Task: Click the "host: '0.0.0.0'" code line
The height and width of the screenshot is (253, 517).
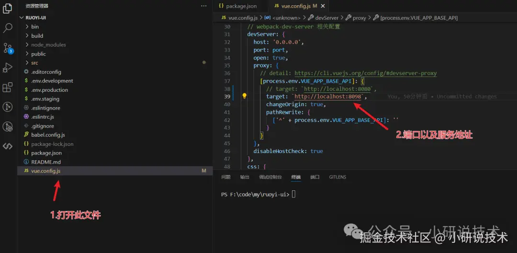Action: click(x=278, y=42)
